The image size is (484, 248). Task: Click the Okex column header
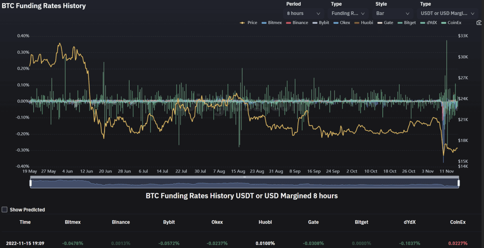tap(217, 222)
